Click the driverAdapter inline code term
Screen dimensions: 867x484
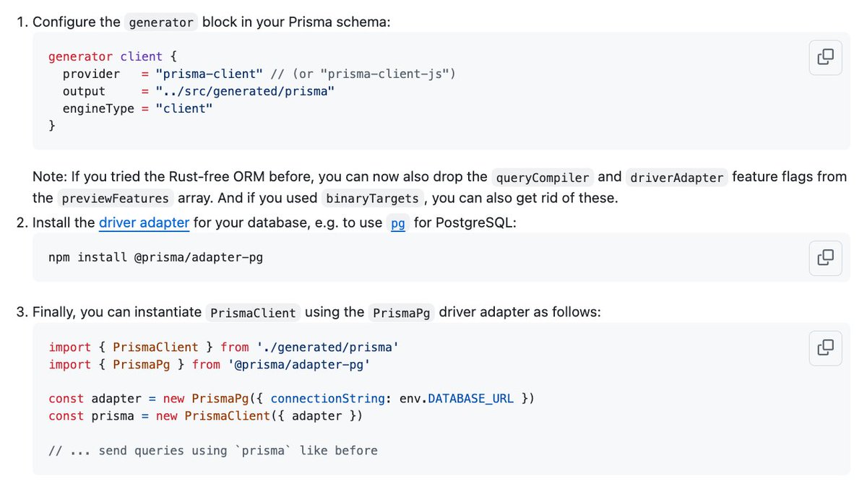[x=676, y=177]
